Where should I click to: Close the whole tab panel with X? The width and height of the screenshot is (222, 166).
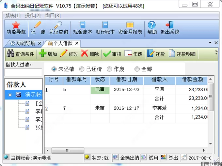216,43
